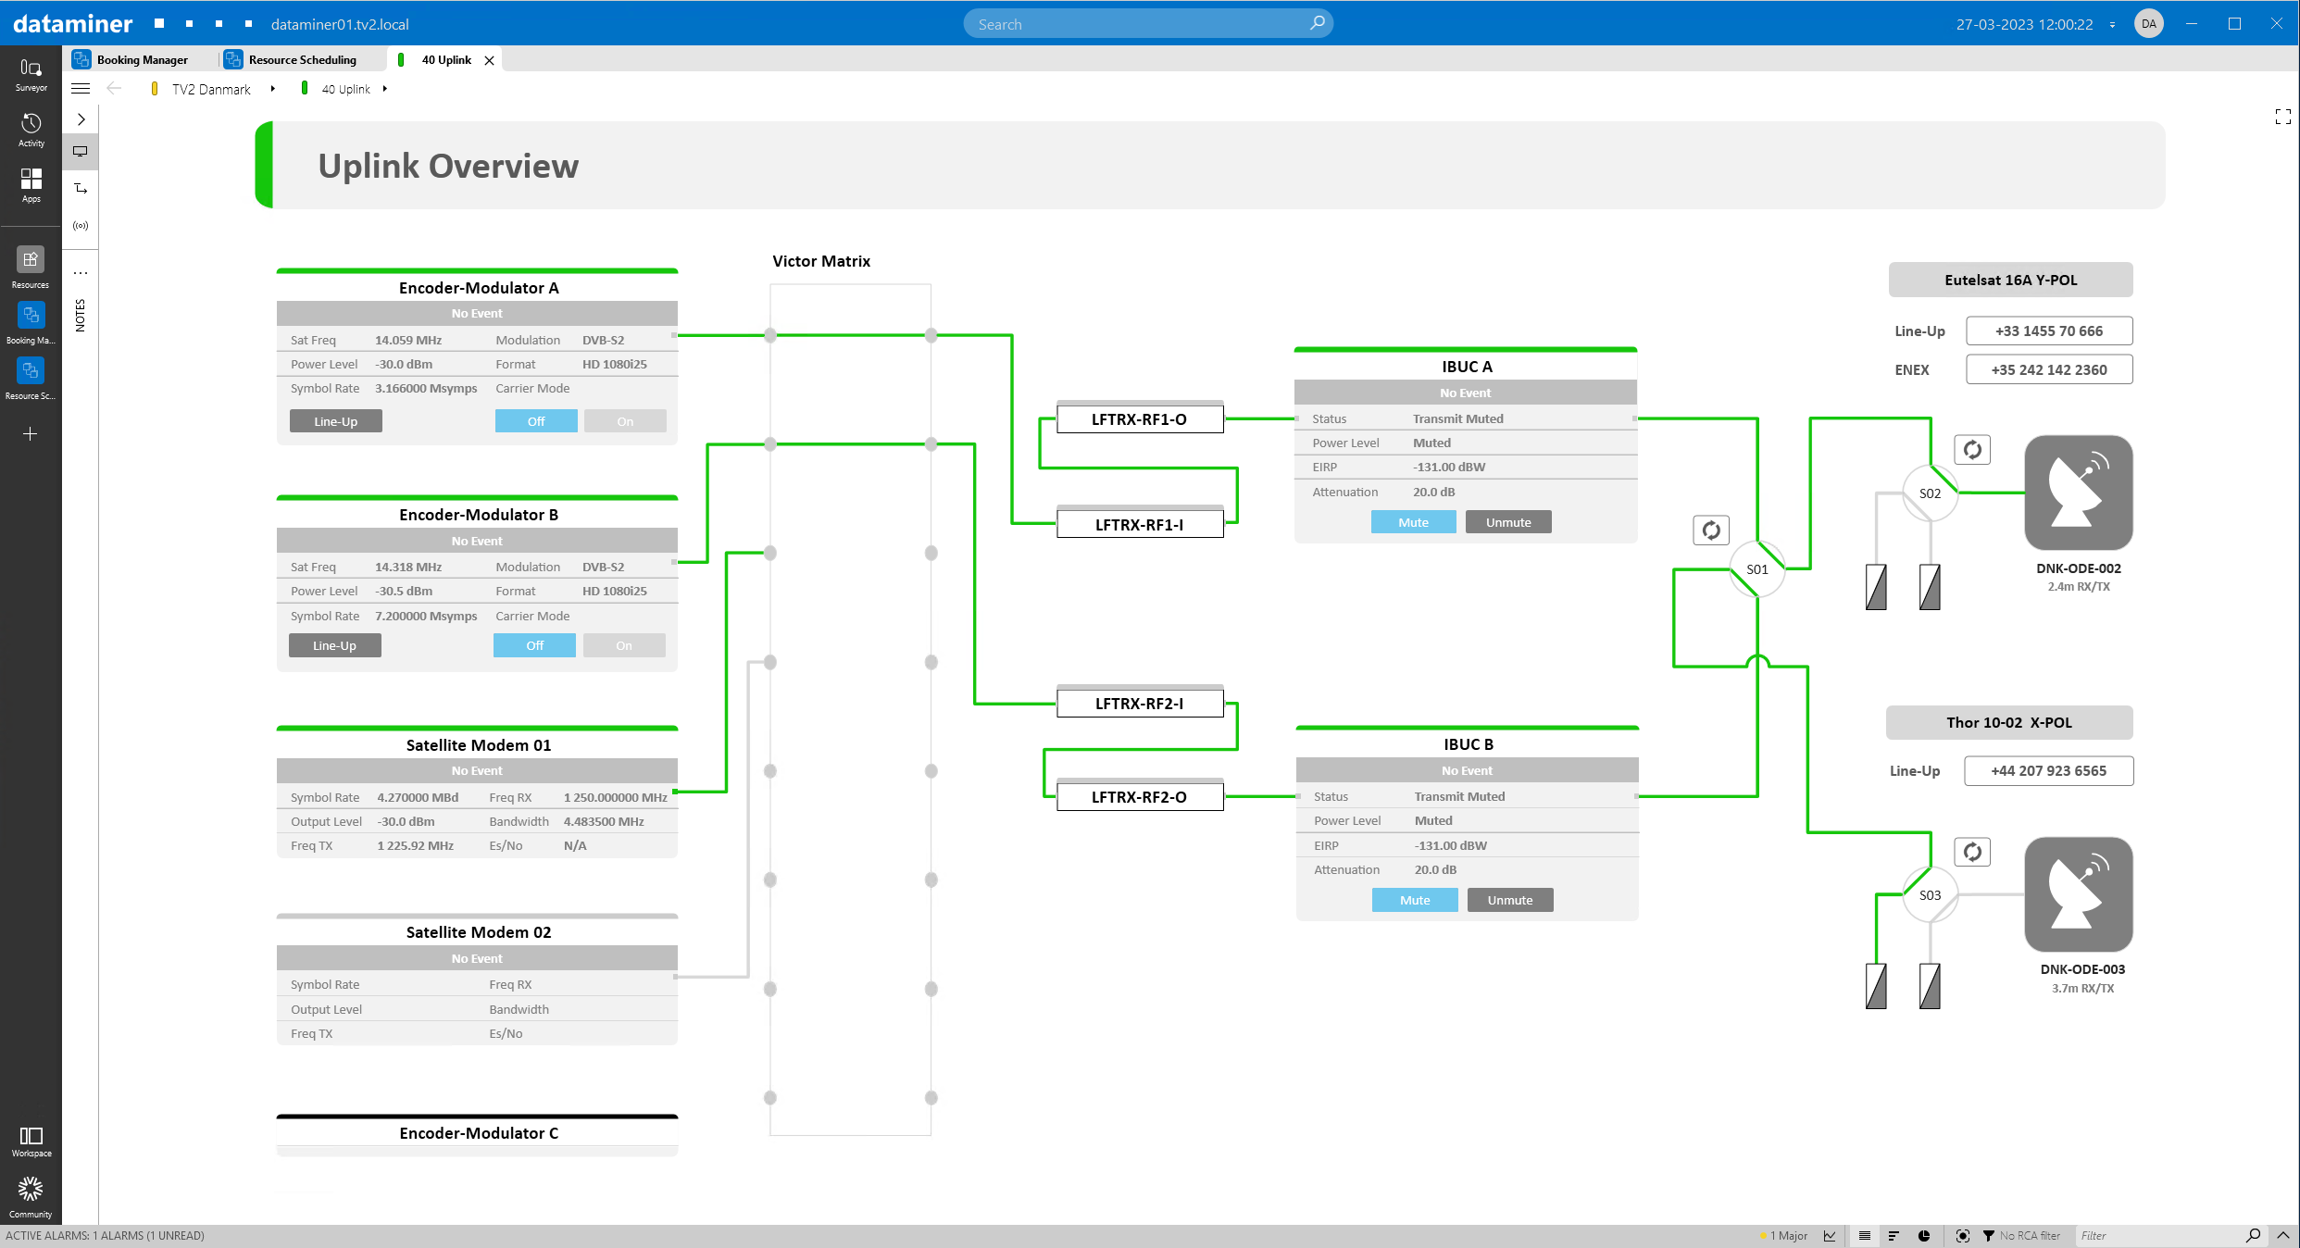
Task: Open the Surveyor sidebar module
Action: click(x=31, y=74)
